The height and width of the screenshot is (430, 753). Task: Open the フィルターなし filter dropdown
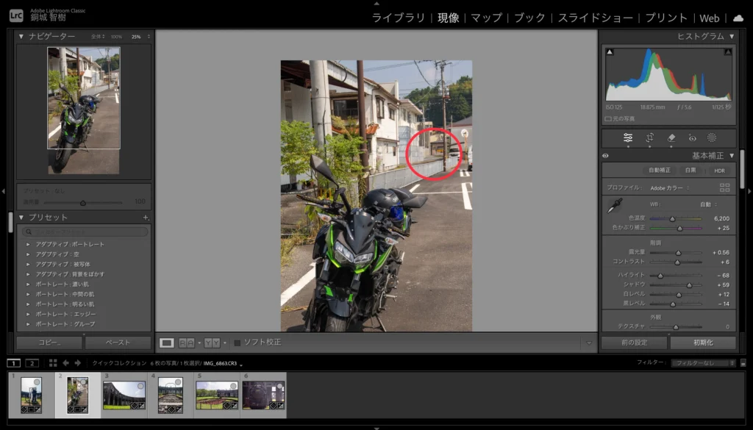[x=704, y=363]
